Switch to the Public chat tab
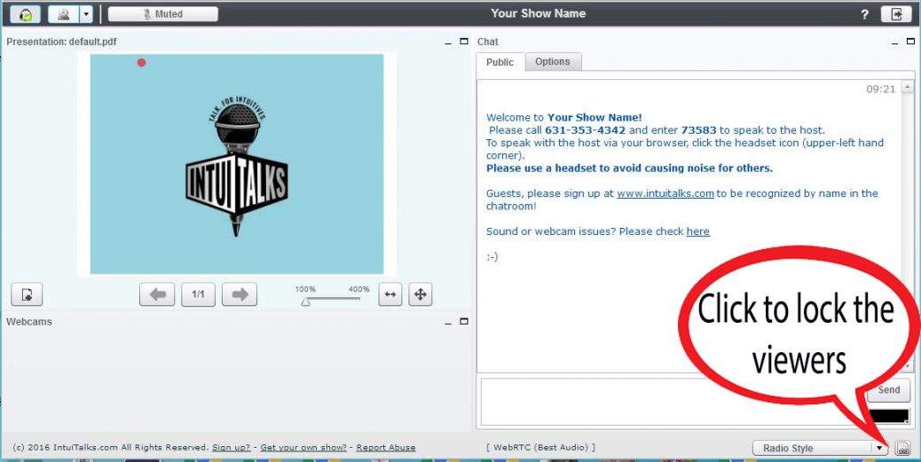 tap(500, 62)
